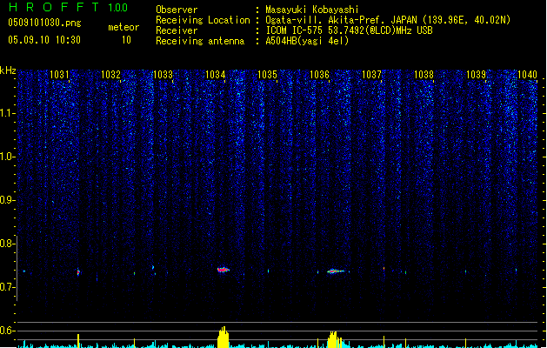Click the 1040 time marker
This screenshot has height=348, width=547.
pos(528,74)
